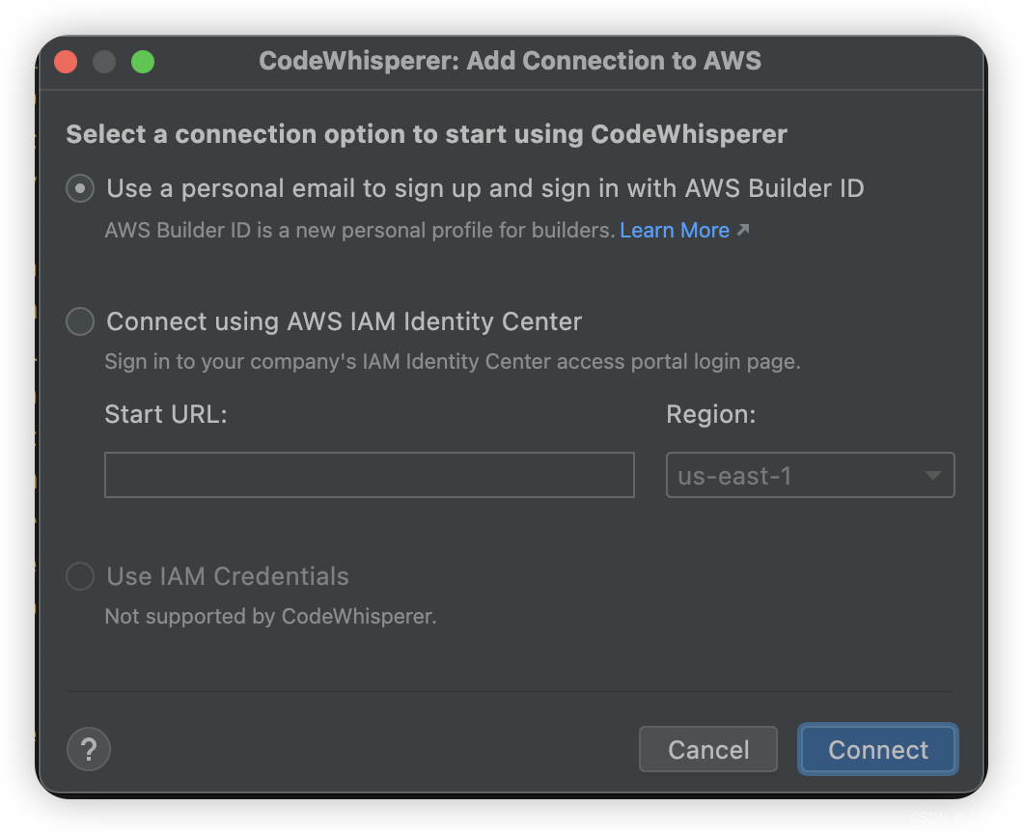
Task: Click the green zoom window button
Action: pyautogui.click(x=143, y=62)
